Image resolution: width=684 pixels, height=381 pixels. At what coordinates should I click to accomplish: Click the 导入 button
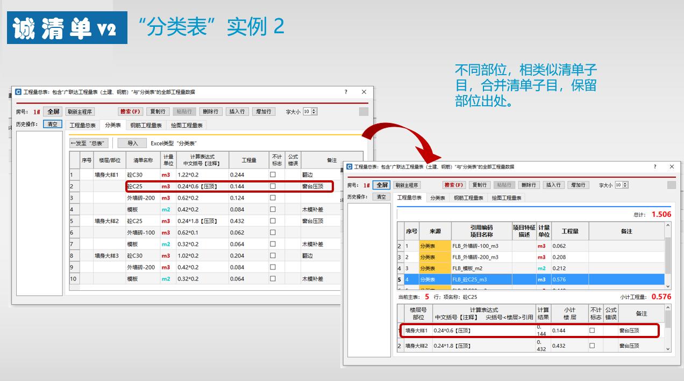pyautogui.click(x=133, y=143)
